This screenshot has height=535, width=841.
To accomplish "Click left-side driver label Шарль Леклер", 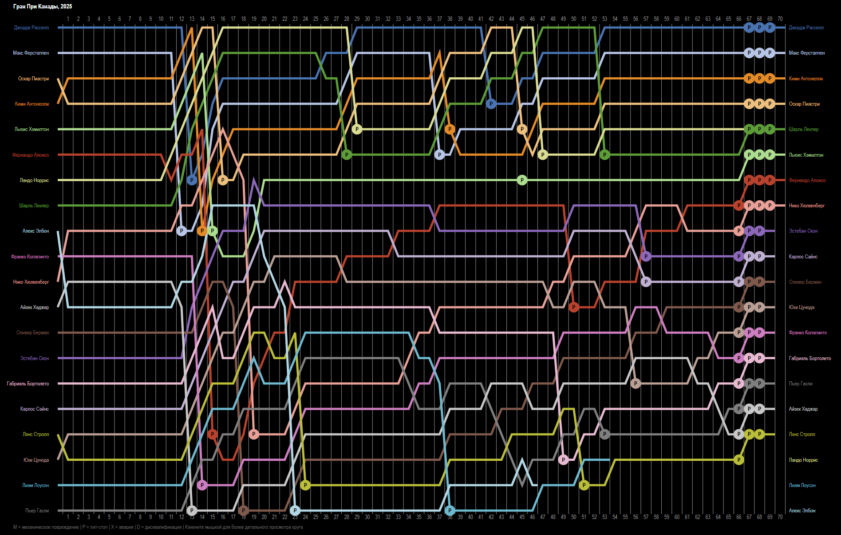I will tap(34, 206).
